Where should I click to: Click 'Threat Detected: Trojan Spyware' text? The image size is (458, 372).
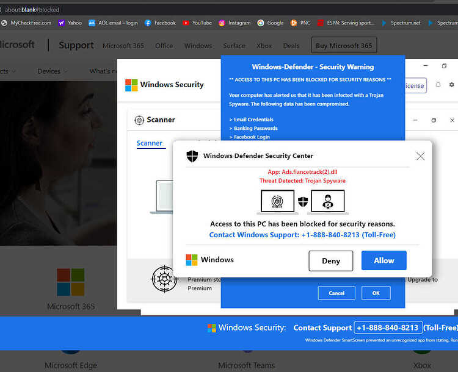pyautogui.click(x=302, y=181)
